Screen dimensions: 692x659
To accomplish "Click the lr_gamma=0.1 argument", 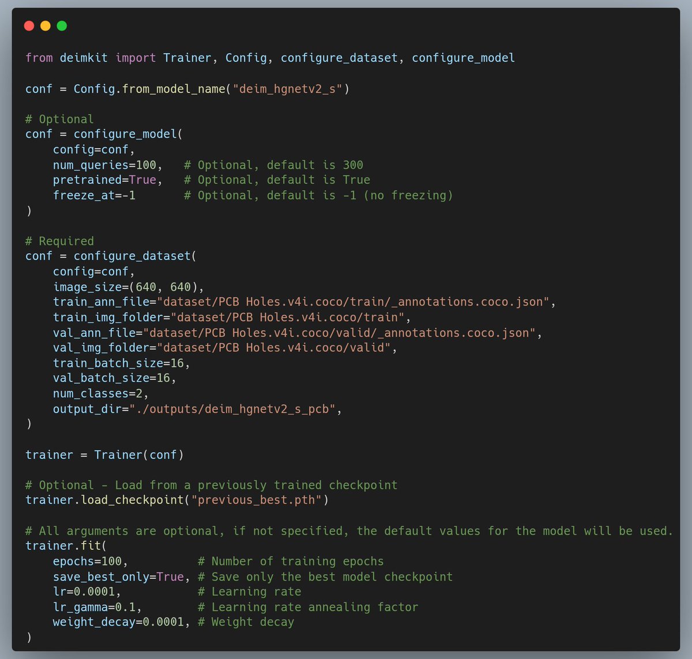I will [x=97, y=607].
